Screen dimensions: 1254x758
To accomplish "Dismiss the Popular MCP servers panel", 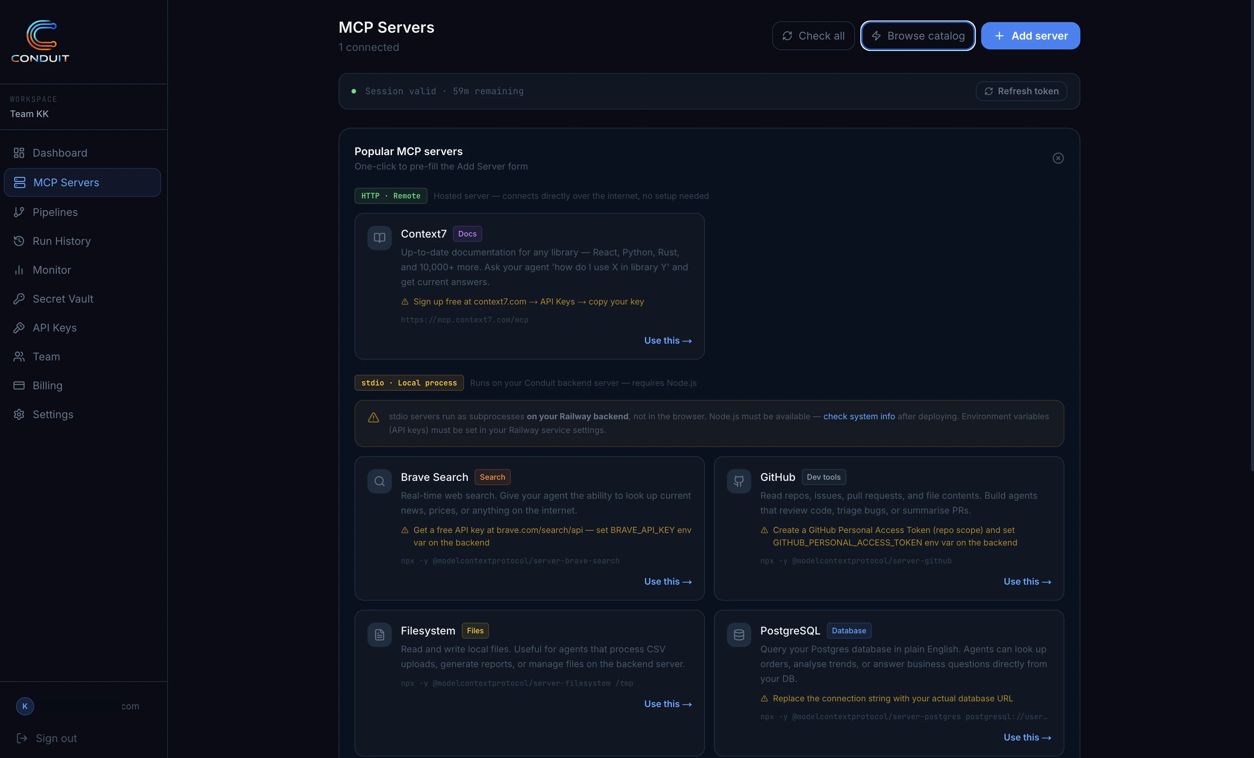I will (x=1058, y=158).
